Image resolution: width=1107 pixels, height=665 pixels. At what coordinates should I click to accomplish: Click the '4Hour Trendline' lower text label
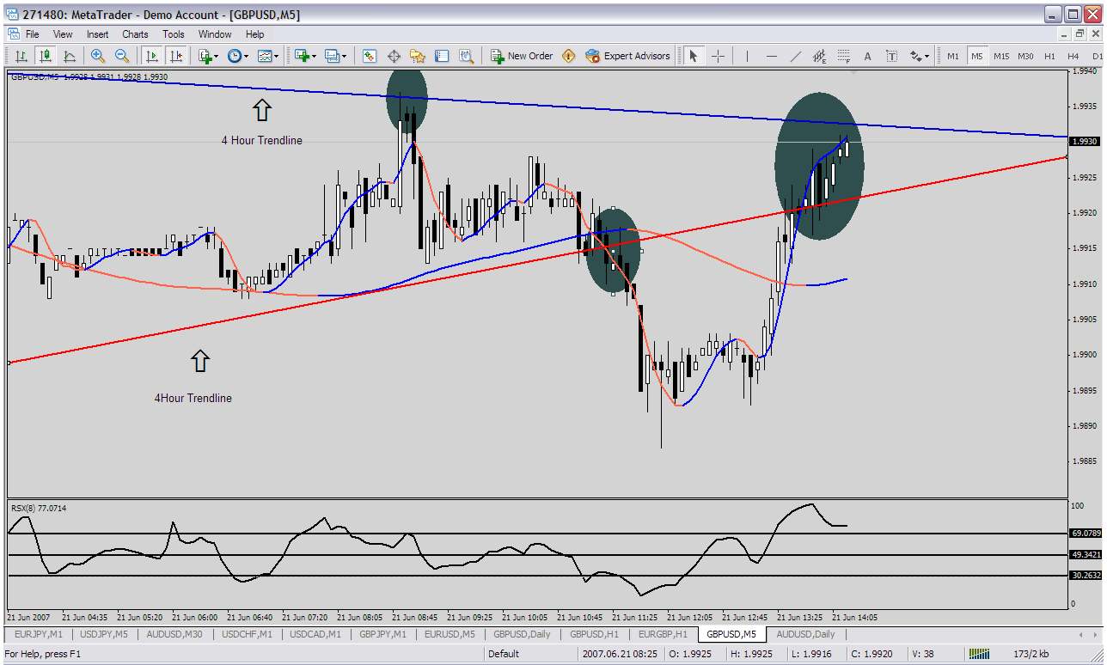coord(193,398)
